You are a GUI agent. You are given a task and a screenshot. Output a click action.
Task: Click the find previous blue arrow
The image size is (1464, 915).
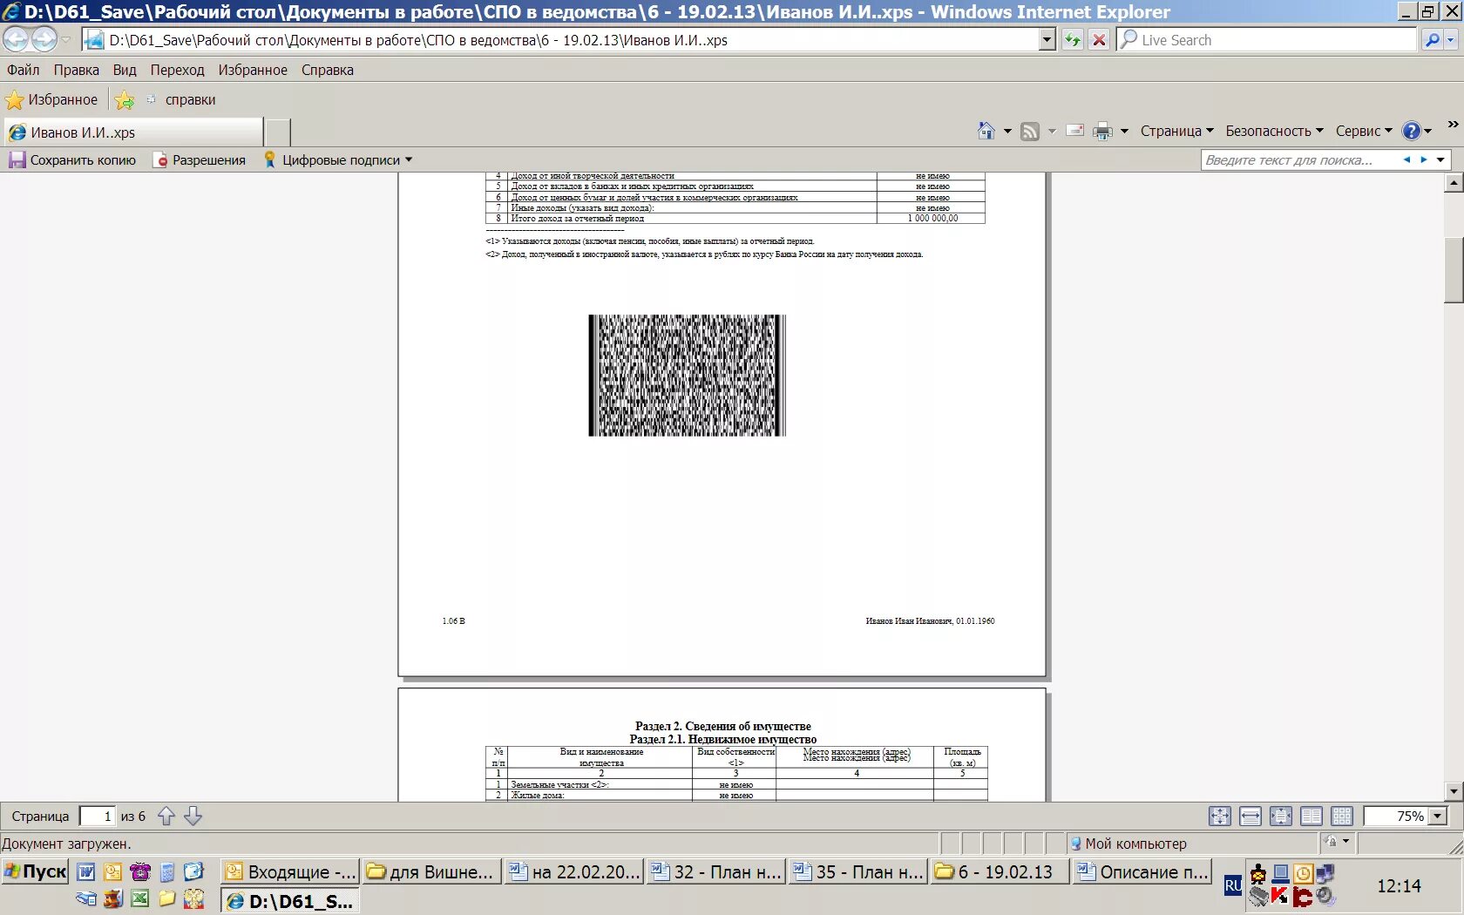(1406, 159)
